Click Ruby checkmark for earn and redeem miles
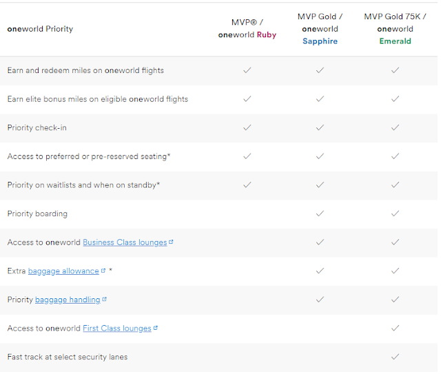The height and width of the screenshot is (376, 441). click(x=247, y=70)
